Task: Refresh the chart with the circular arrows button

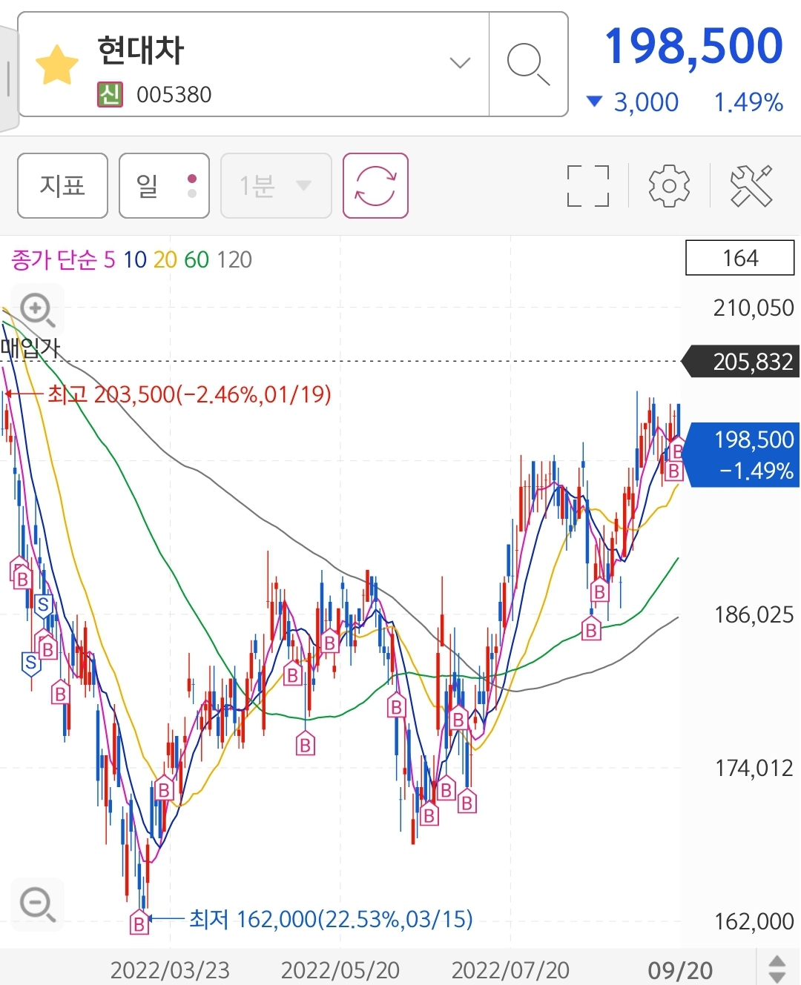Action: coord(375,185)
